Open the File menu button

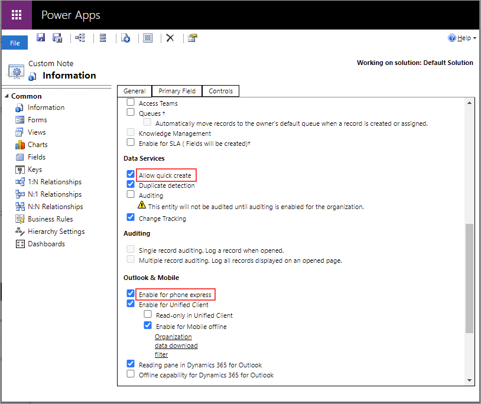pos(15,43)
